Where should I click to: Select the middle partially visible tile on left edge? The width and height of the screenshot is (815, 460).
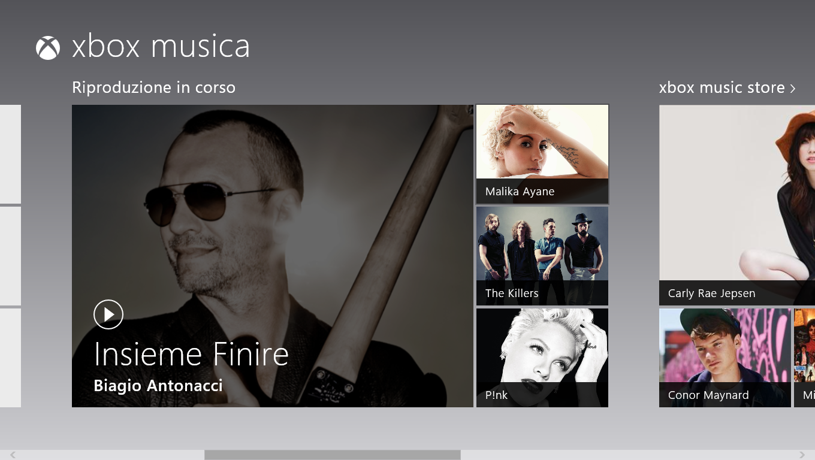click(10, 256)
